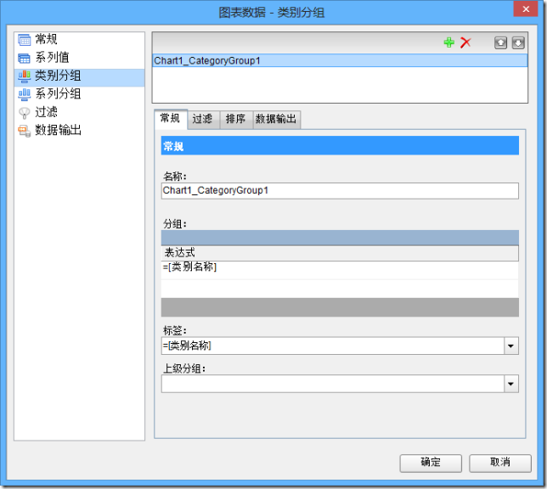Click the 确定 button
The width and height of the screenshot is (547, 489).
coord(431,464)
